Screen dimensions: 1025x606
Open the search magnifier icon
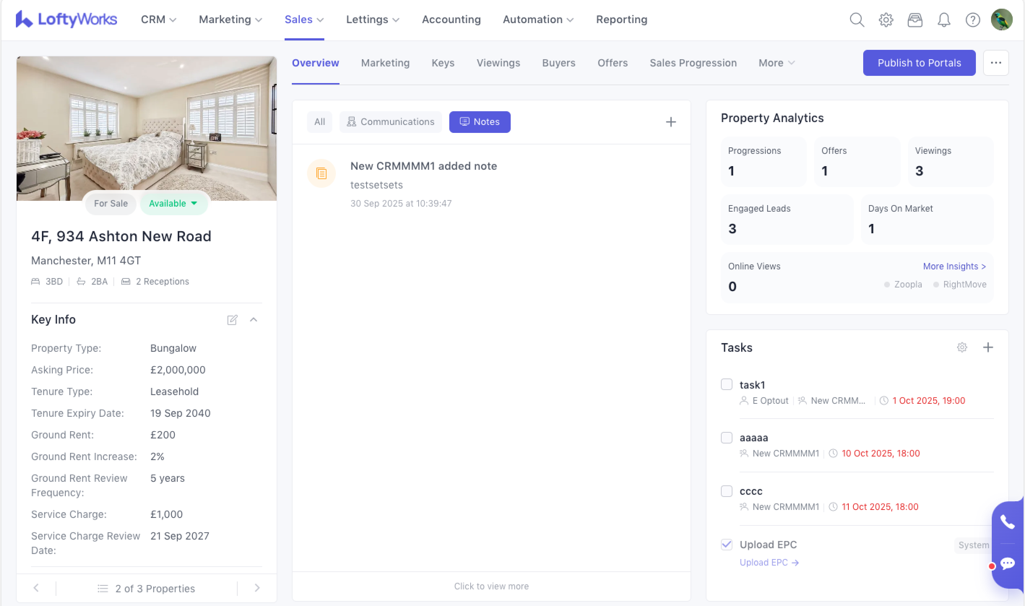(857, 20)
